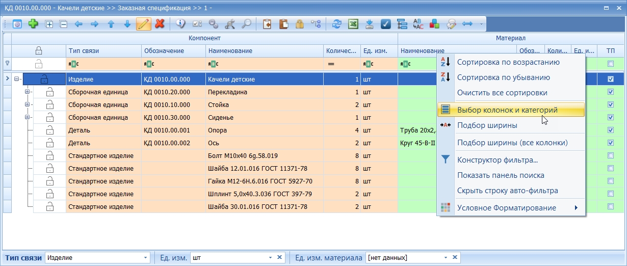Collapse the Изделие root tree node
The height and width of the screenshot is (266, 627).
17,79
